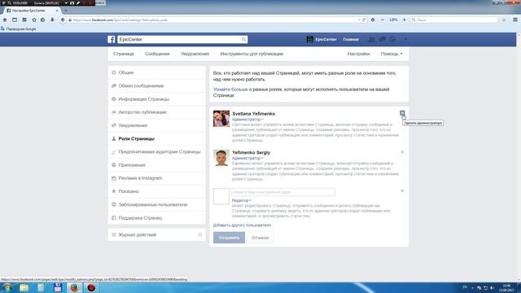Click the Сохранить button
The height and width of the screenshot is (293, 521).
coord(229,238)
